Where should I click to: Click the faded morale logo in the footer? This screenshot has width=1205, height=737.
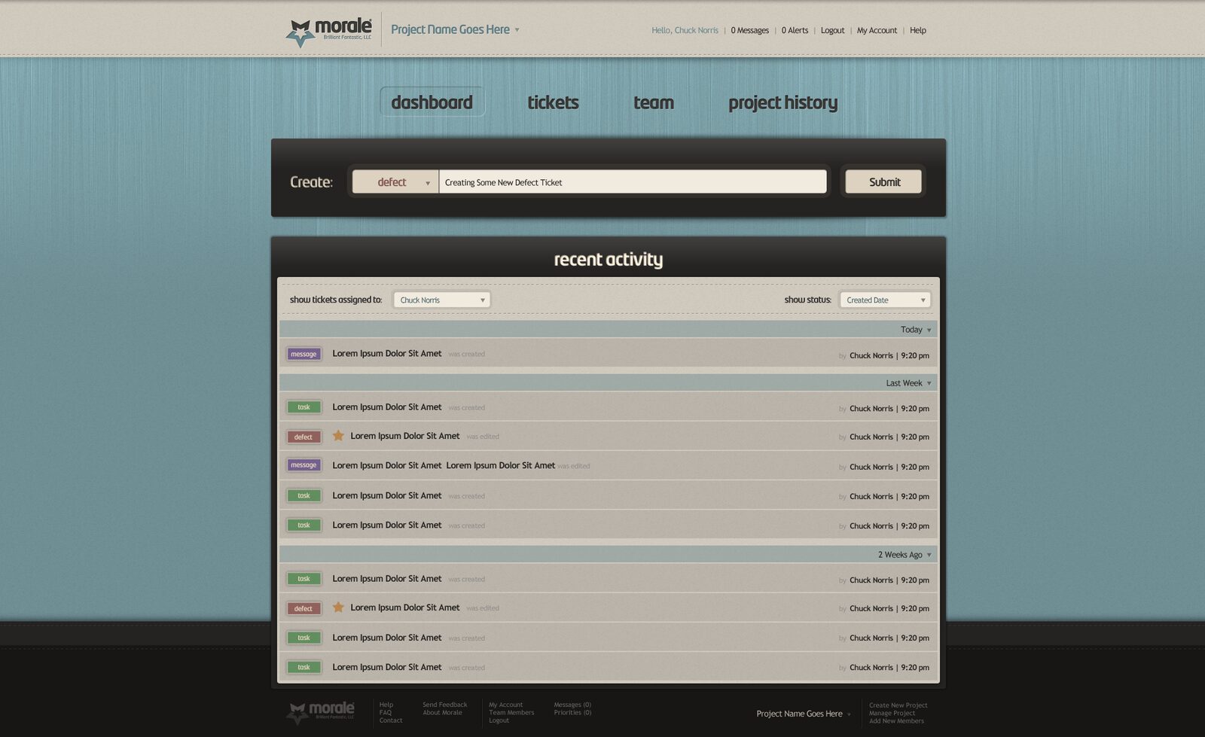321,711
